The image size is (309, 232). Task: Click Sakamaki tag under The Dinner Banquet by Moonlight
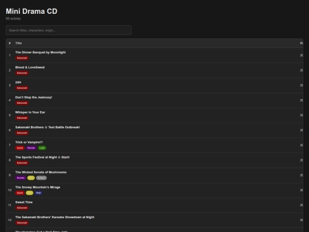(22, 58)
